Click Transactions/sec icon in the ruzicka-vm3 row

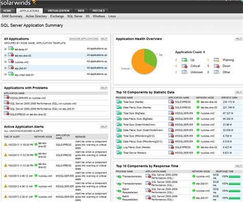(118, 176)
